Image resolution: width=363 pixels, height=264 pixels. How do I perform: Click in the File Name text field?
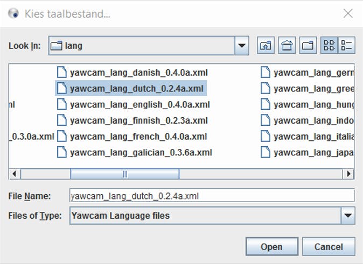click(212, 196)
